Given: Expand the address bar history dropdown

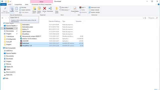Looking at the screenshot, I should (143, 18).
